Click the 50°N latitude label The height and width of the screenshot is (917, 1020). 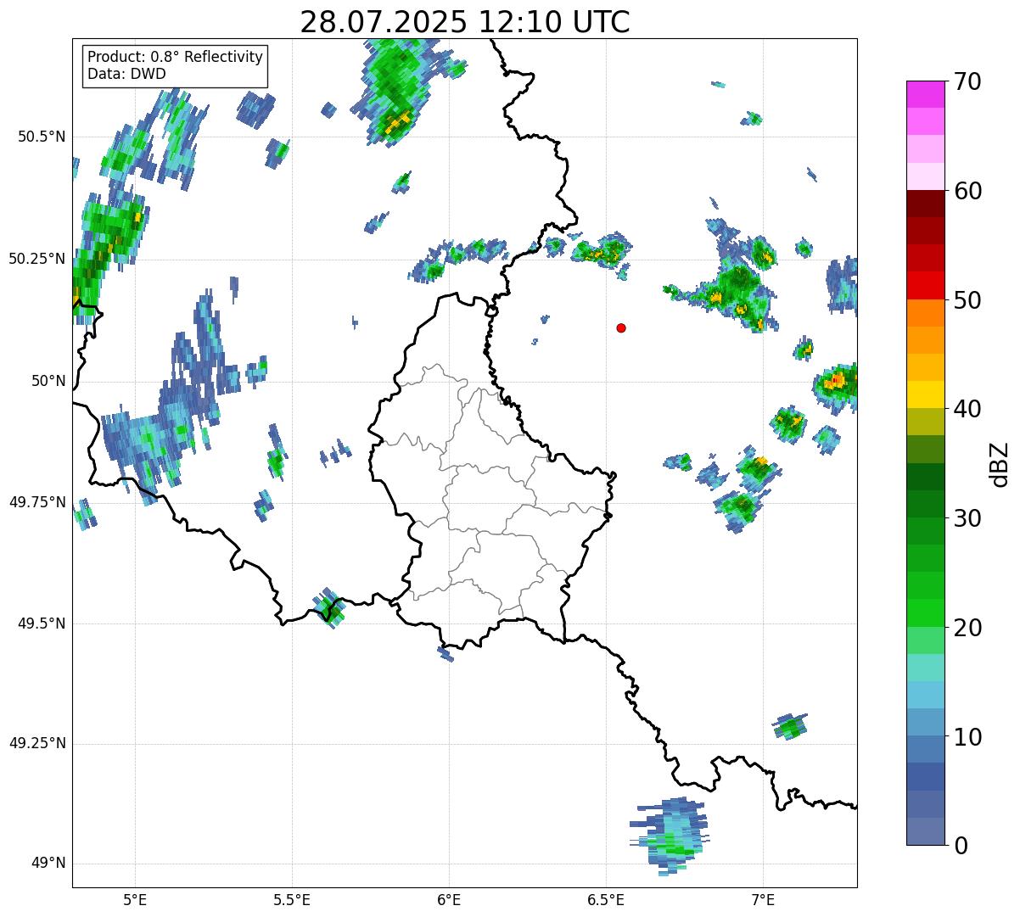coord(48,381)
